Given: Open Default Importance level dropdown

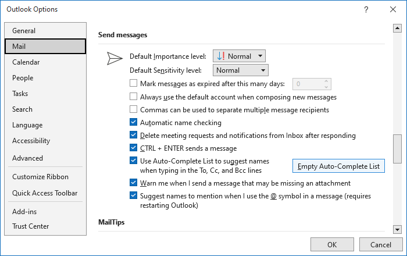Looking at the screenshot, I should coord(239,56).
